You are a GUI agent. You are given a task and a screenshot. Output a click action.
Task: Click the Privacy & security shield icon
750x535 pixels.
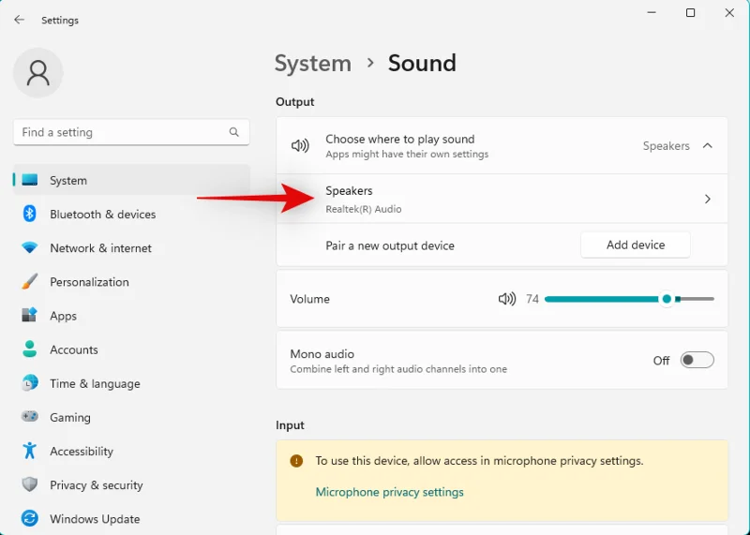tap(30, 484)
